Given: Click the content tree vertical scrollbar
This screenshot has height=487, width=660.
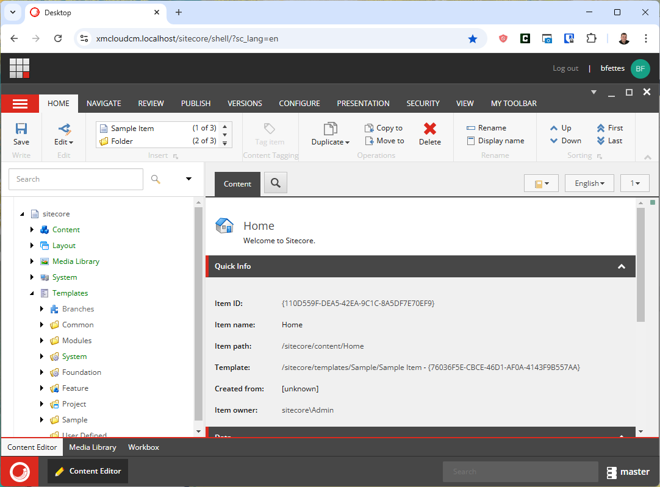Looking at the screenshot, I should point(198,313).
